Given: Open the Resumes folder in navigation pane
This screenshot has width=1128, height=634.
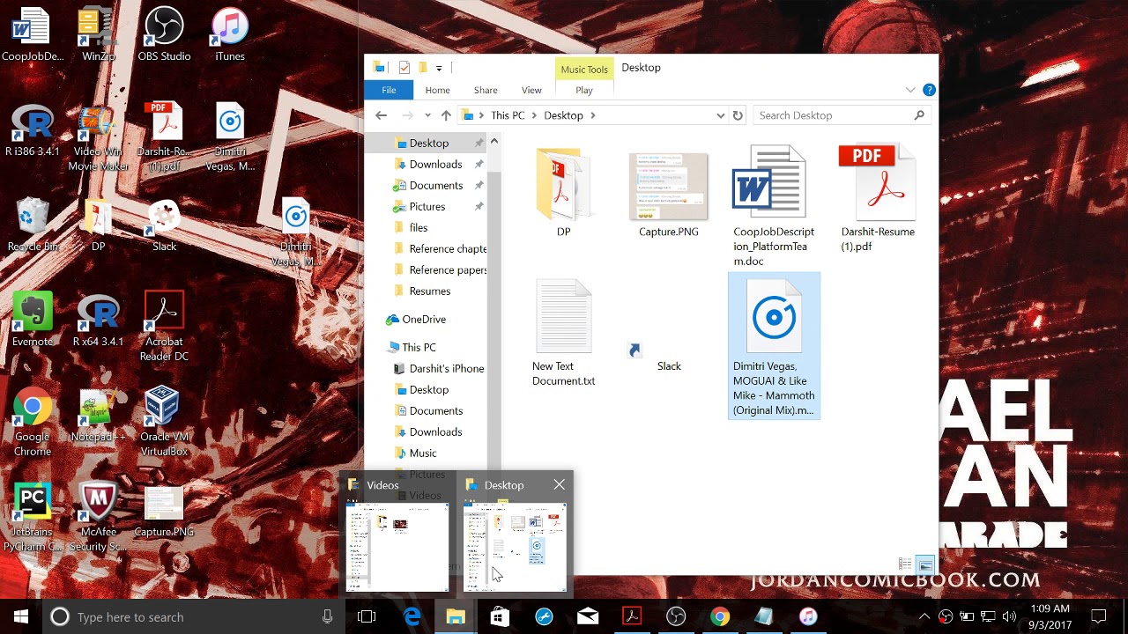Looking at the screenshot, I should pos(430,291).
